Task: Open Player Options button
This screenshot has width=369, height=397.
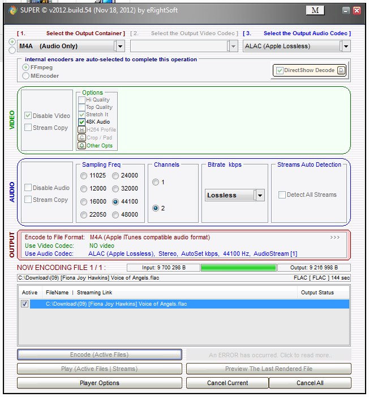Action: (x=99, y=383)
